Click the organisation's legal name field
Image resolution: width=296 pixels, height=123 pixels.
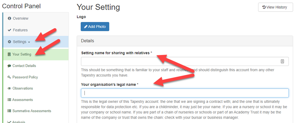(x=185, y=93)
